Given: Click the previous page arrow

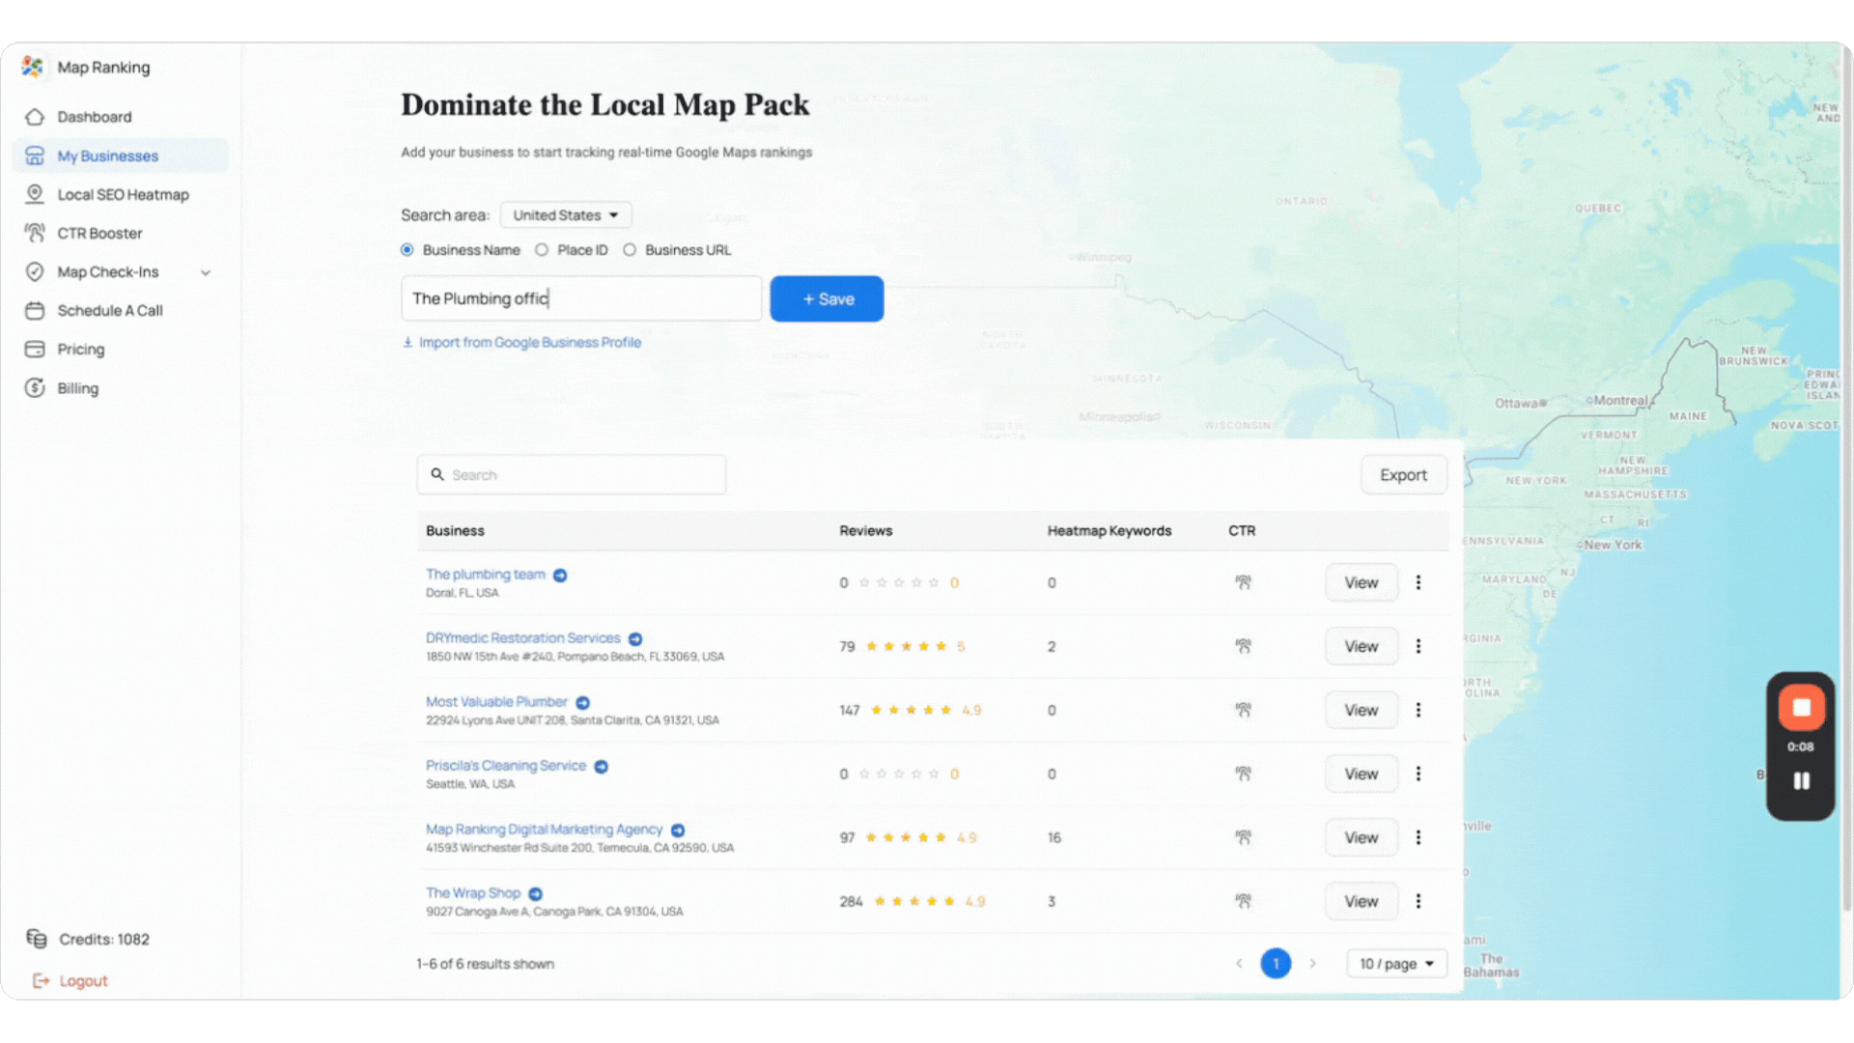Looking at the screenshot, I should pos(1239,964).
